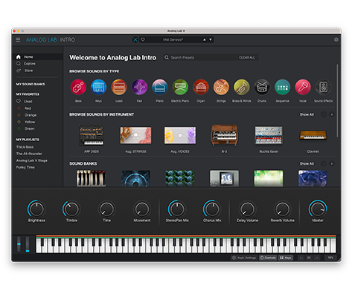Click the Master volume knob
Image resolution: width=352 pixels, height=297 pixels.
click(x=318, y=209)
